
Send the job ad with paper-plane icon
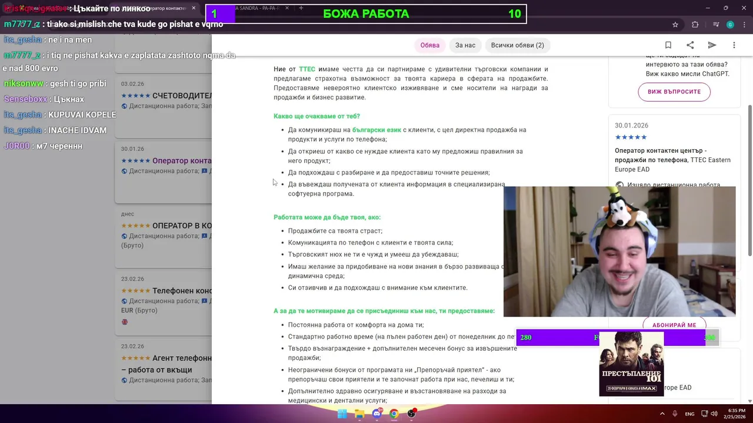712,45
